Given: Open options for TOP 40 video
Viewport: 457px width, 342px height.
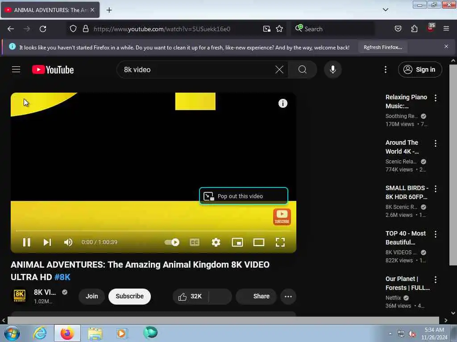Looking at the screenshot, I should pos(436,234).
